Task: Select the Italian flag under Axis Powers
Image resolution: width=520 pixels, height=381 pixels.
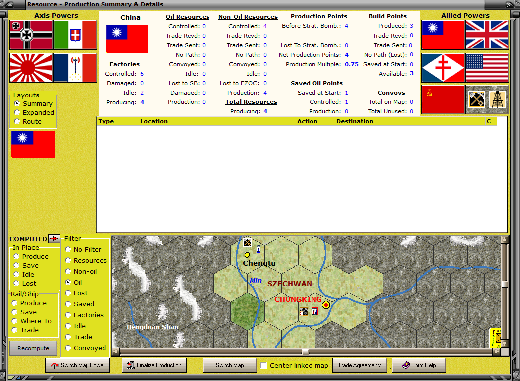Action: coord(75,35)
